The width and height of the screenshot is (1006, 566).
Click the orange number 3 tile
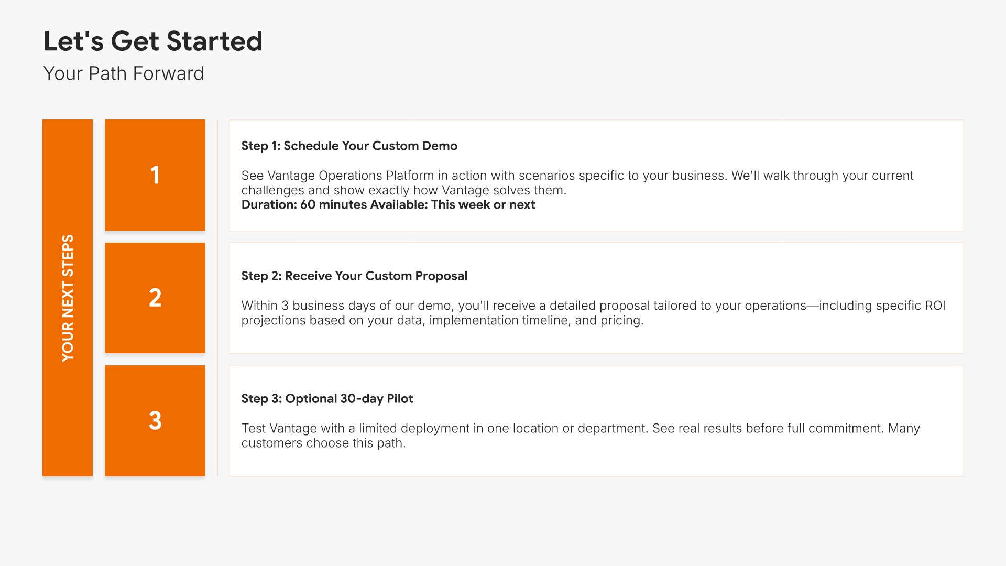click(155, 421)
